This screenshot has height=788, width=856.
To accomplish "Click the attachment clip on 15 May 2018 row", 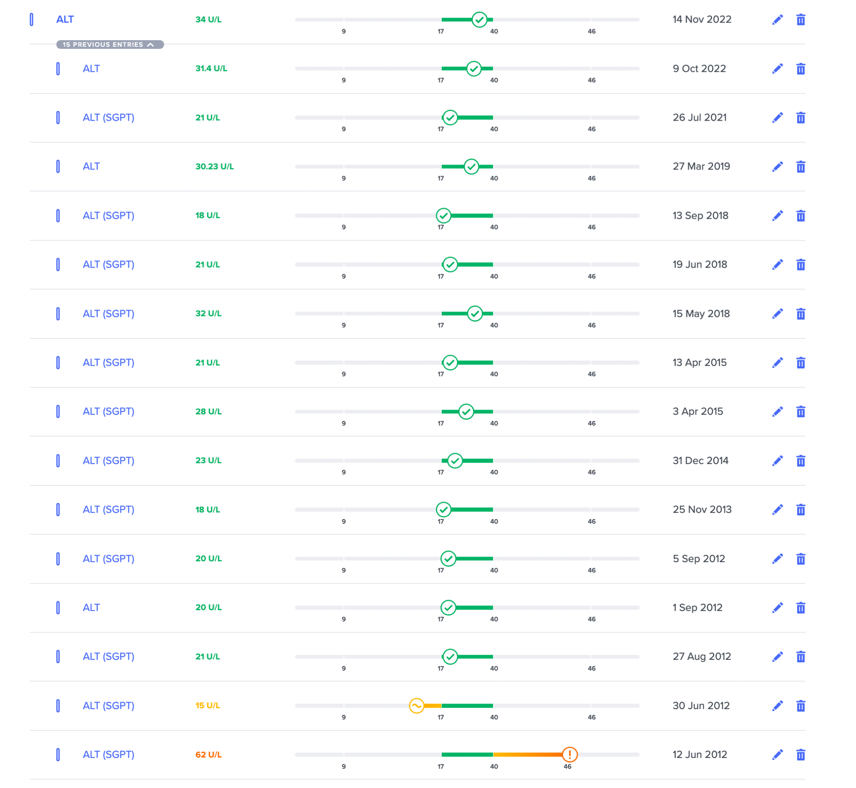I will pos(58,314).
